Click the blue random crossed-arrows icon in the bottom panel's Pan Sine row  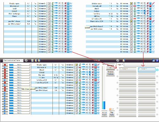87,75
